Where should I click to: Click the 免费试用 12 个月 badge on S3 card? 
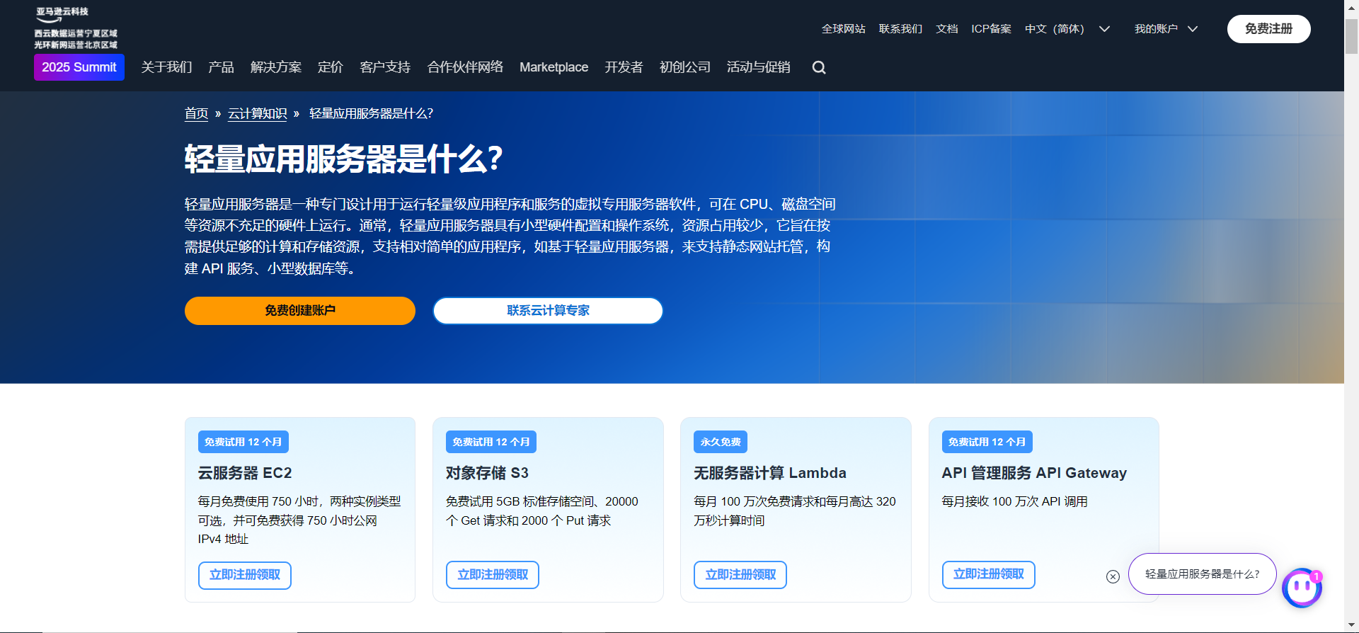[491, 442]
